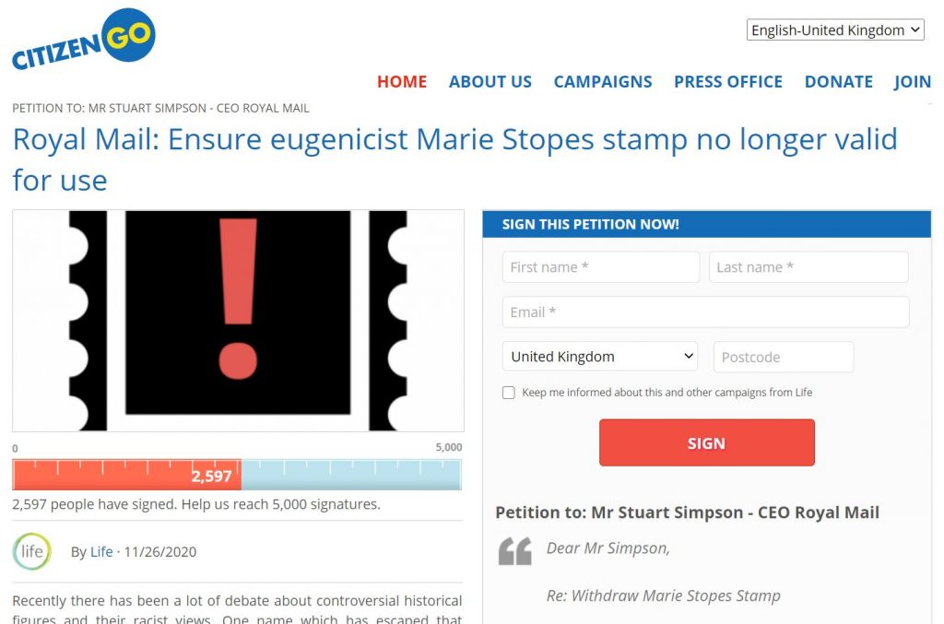The image size is (944, 624).
Task: Visit the PRESS OFFICE section
Action: (x=728, y=81)
